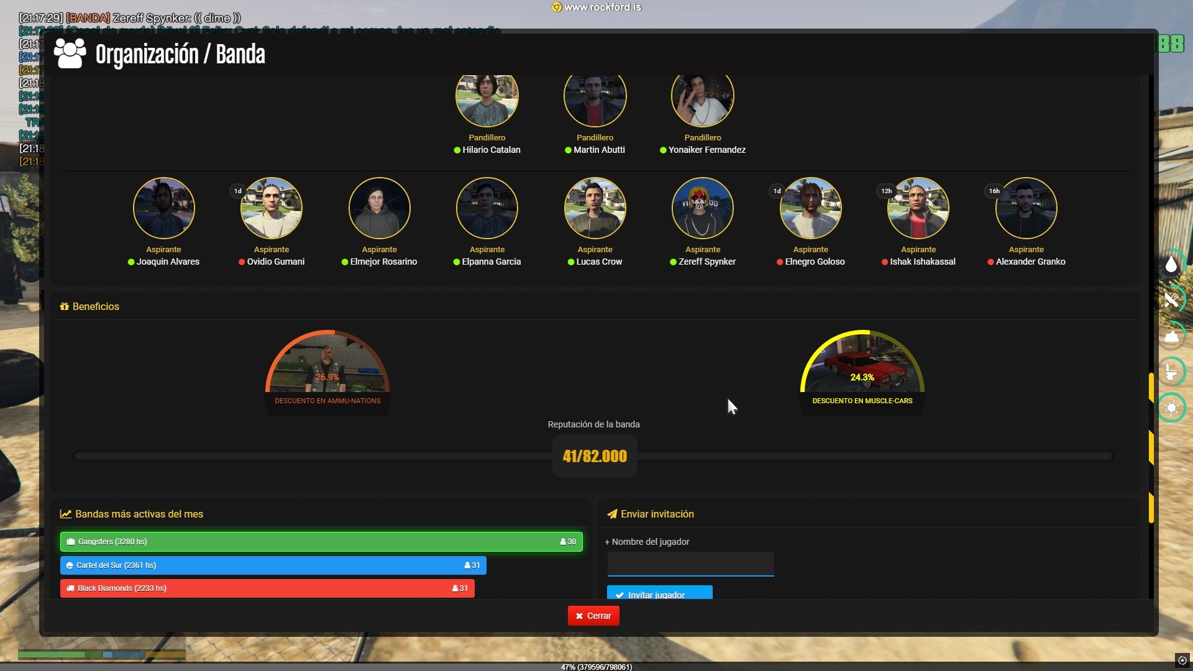Click the toilet need status icon

pos(1171,372)
